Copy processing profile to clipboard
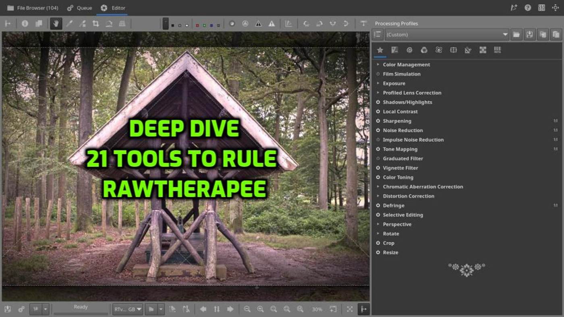Viewport: 564px width, 317px height. point(543,35)
